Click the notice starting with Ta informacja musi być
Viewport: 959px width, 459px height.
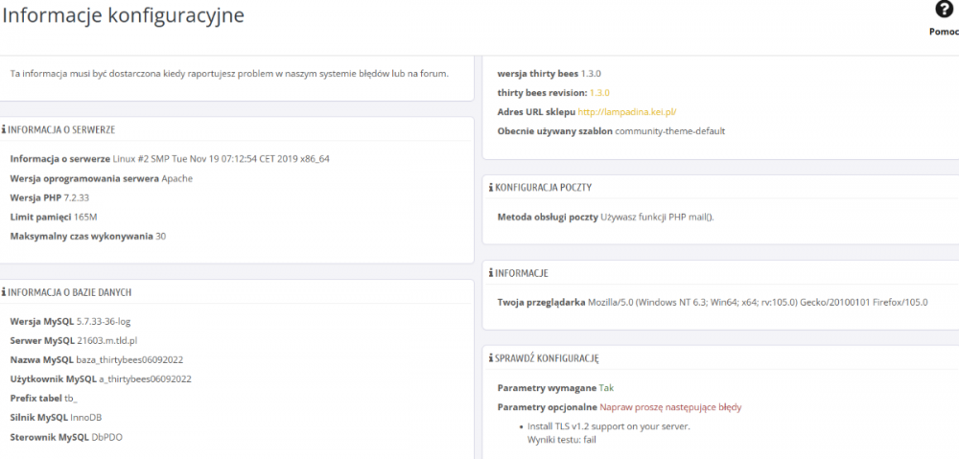228,73
